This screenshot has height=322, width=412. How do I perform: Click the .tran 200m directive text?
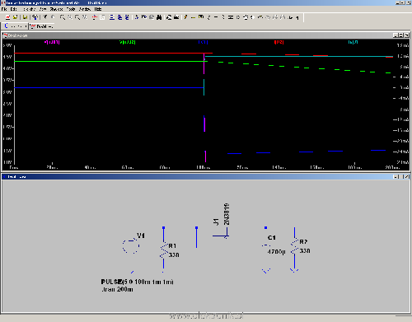[x=117, y=289]
